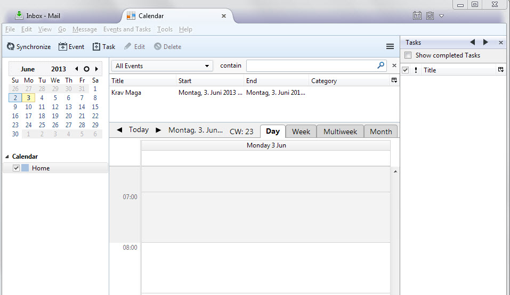510x295 pixels.
Task: Click the Today button
Action: point(139,129)
